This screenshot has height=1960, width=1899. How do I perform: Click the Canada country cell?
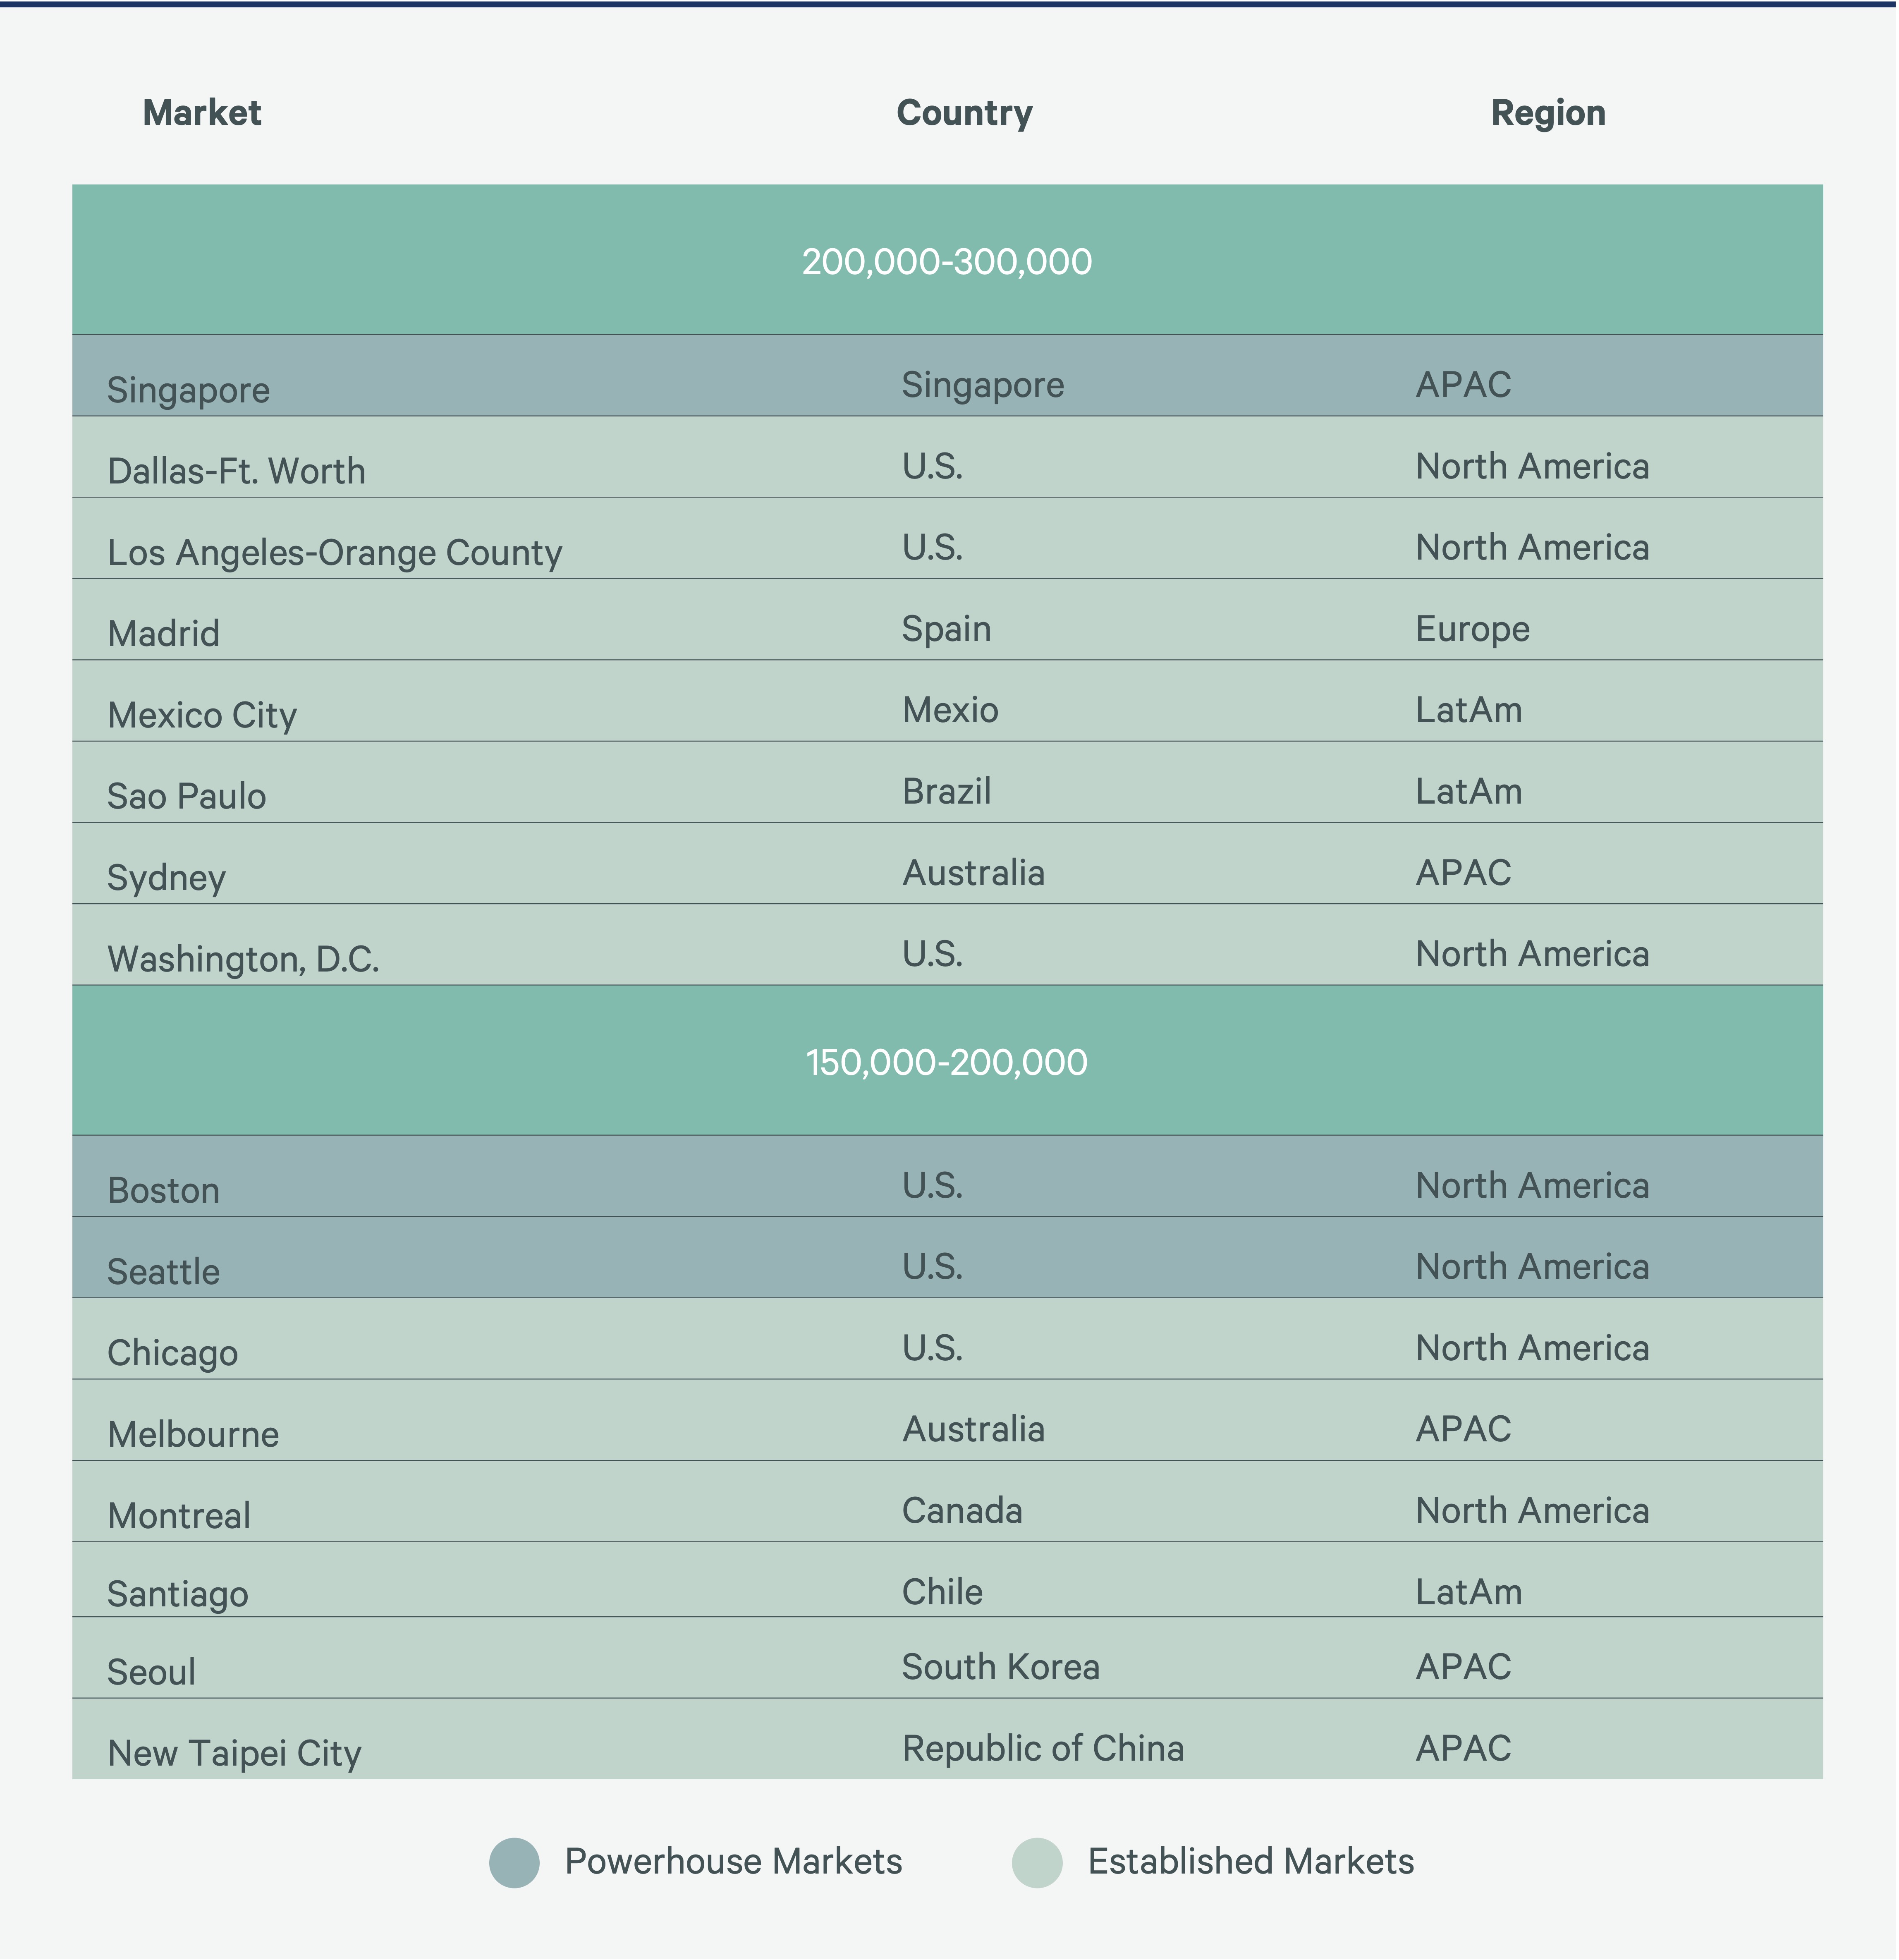click(x=963, y=1511)
